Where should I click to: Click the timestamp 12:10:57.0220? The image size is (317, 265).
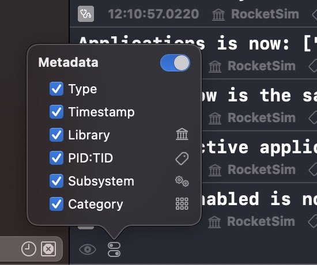point(153,14)
